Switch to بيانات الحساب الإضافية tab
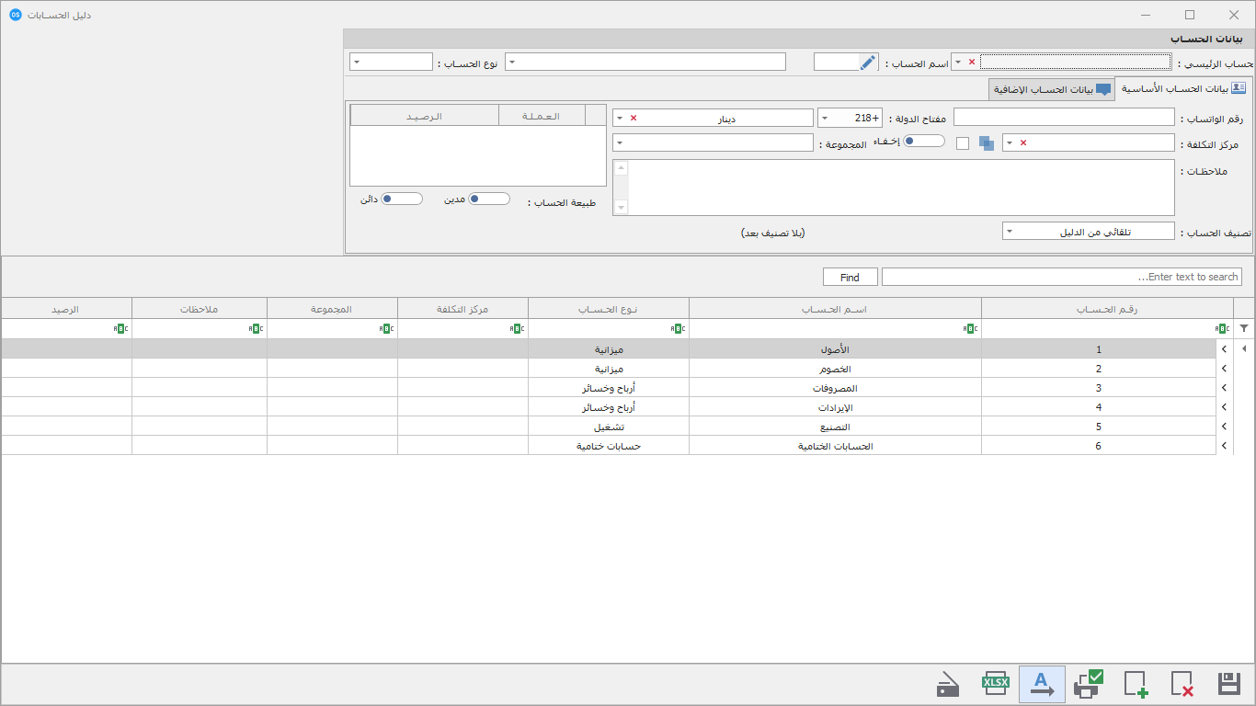 pyautogui.click(x=1051, y=89)
